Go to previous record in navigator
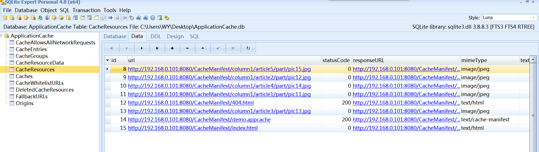 point(127,48)
